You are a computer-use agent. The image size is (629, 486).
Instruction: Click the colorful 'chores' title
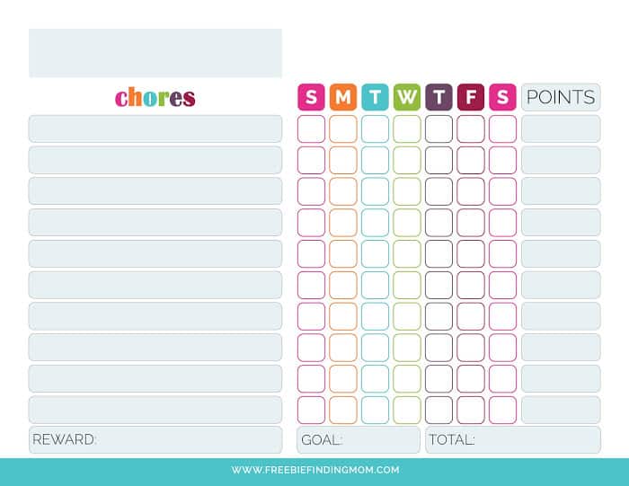[155, 97]
